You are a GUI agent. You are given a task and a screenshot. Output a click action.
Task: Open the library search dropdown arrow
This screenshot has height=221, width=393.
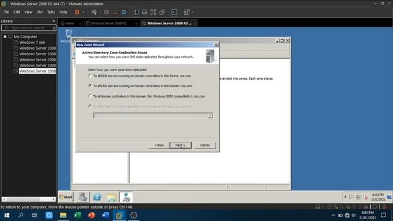click(x=54, y=28)
